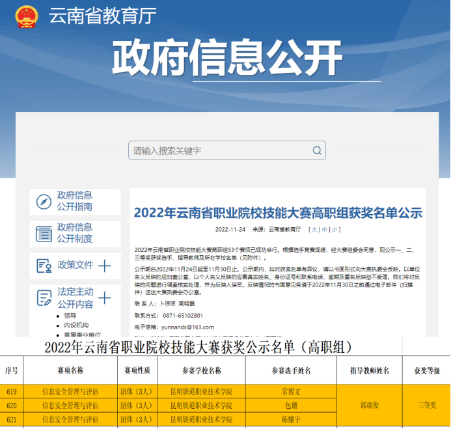Open the 政府信息公开制度 menu item
This screenshot has width=451, height=429.
click(74, 233)
